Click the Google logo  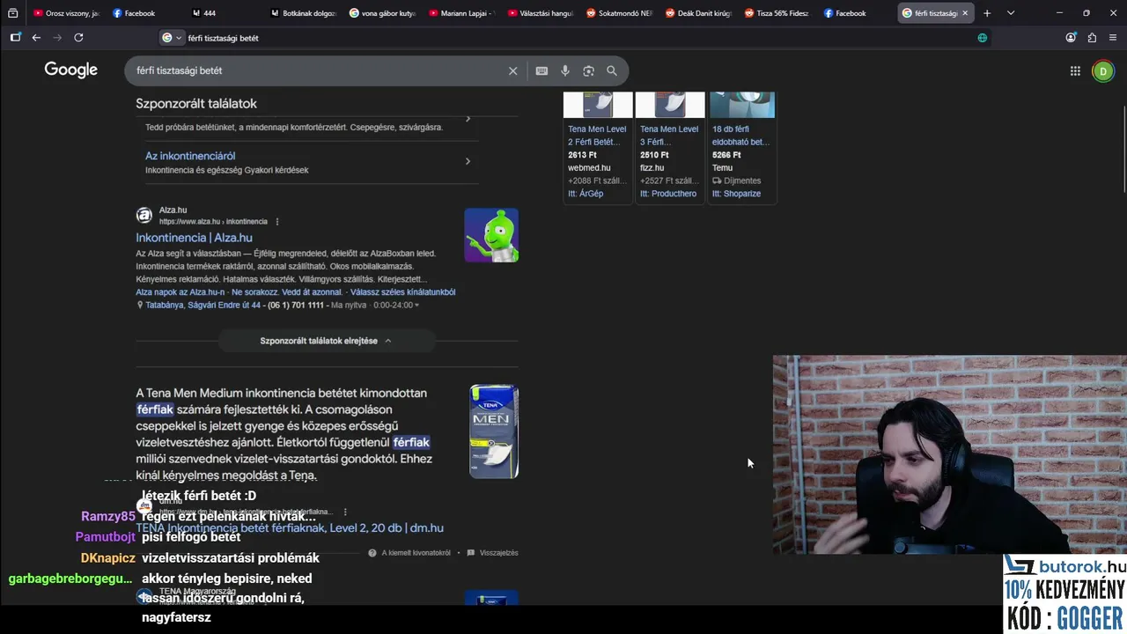tap(71, 70)
